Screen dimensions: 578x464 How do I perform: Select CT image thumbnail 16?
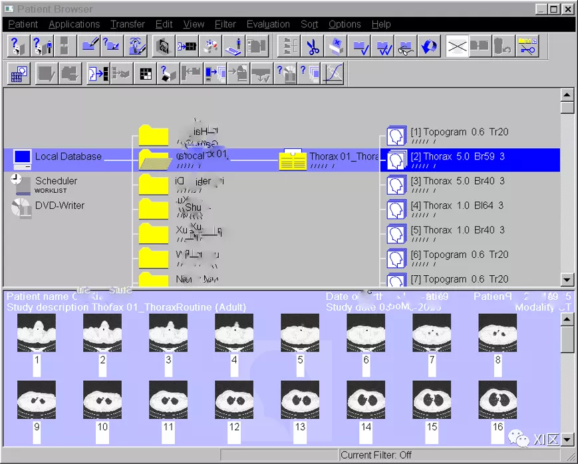498,400
